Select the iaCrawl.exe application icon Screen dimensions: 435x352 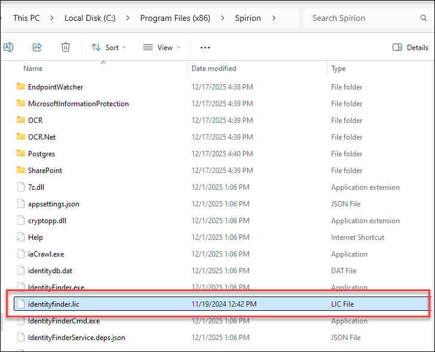pos(21,254)
